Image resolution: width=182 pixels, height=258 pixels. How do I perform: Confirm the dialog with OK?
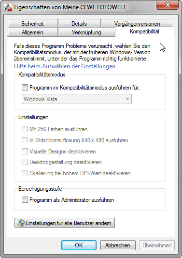(79, 245)
